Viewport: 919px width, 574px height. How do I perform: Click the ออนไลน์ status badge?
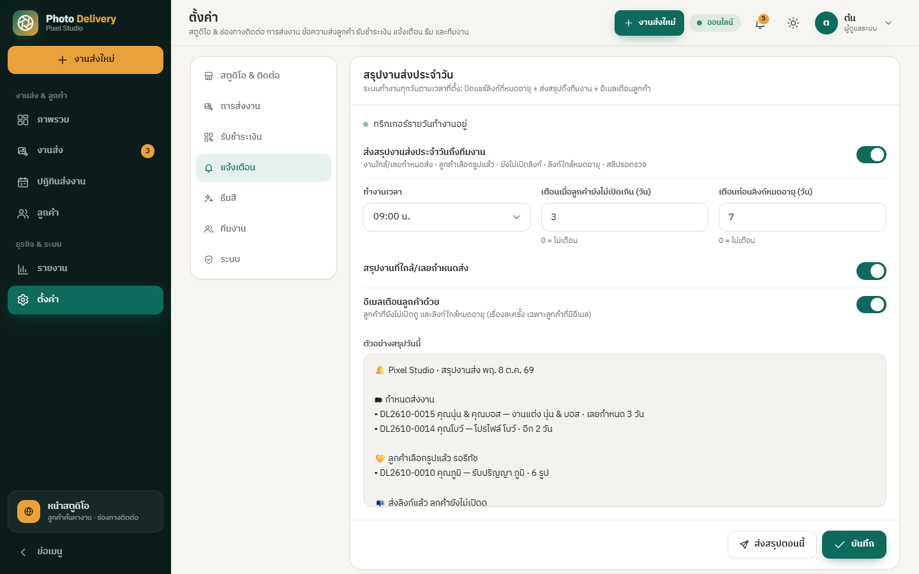click(715, 22)
